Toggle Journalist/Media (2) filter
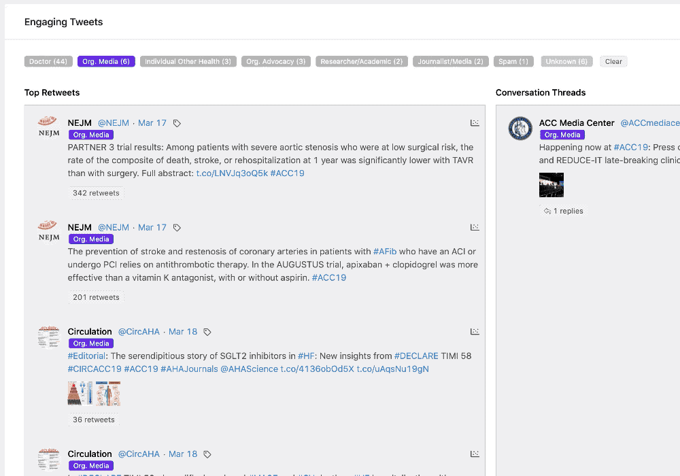Image resolution: width=680 pixels, height=476 pixels. [x=451, y=62]
